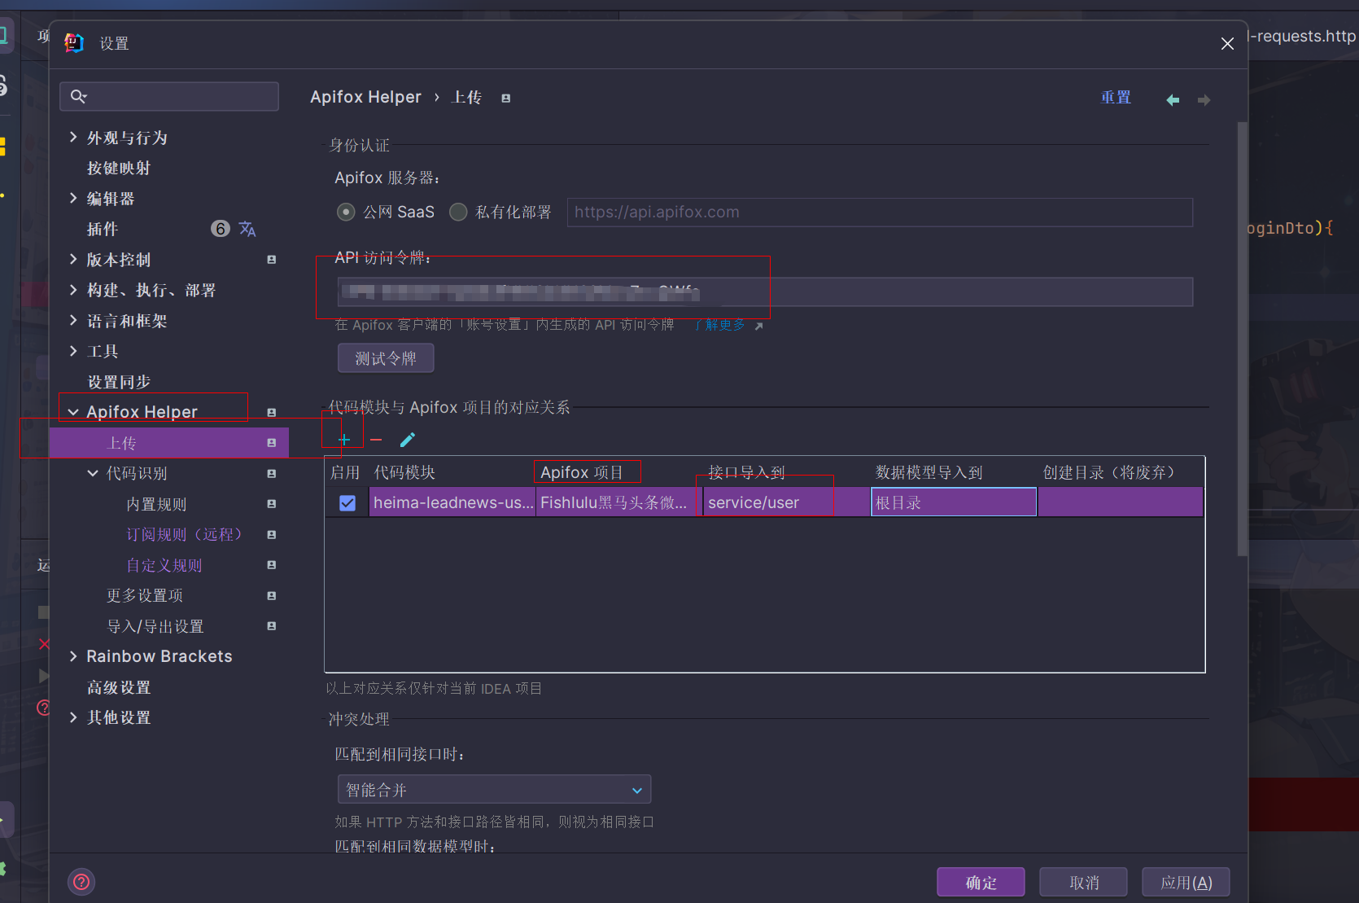
Task: Click the 取消 button
Action: click(1084, 882)
